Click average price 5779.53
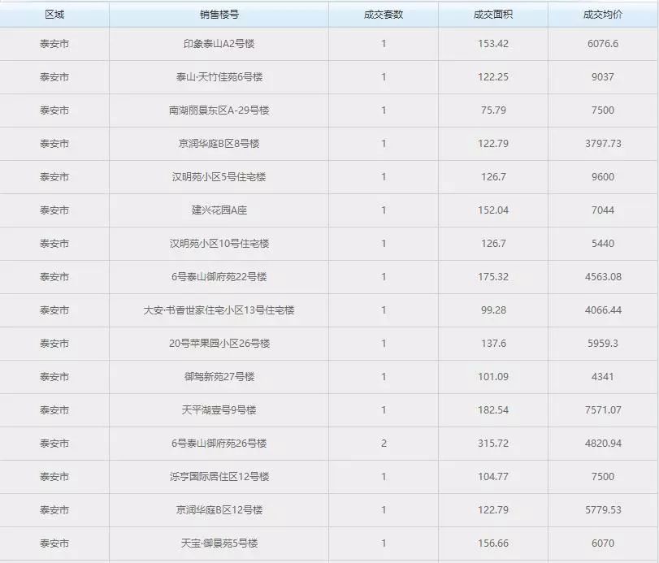This screenshot has width=659, height=563. pyautogui.click(x=603, y=510)
